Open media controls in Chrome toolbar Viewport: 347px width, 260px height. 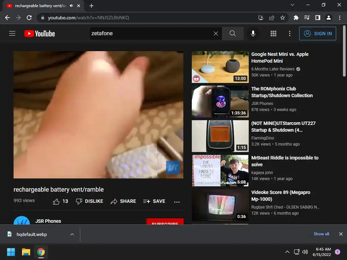point(307,18)
